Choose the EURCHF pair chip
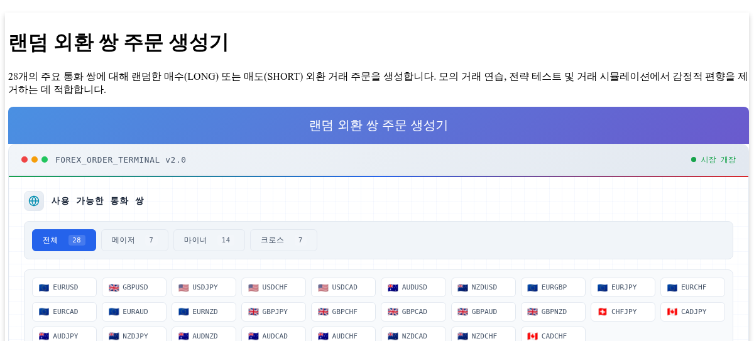This screenshot has width=754, height=341. click(x=692, y=288)
